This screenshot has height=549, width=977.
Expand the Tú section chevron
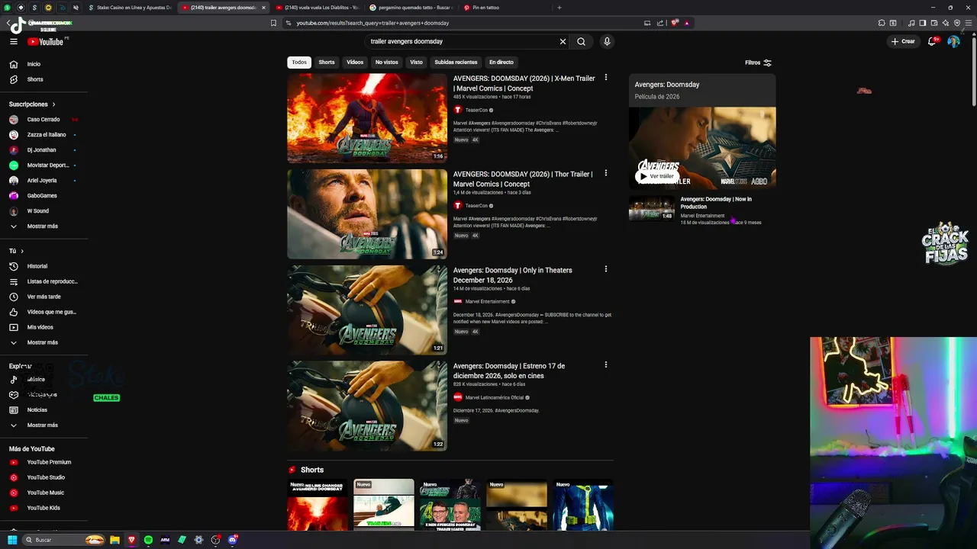22,251
